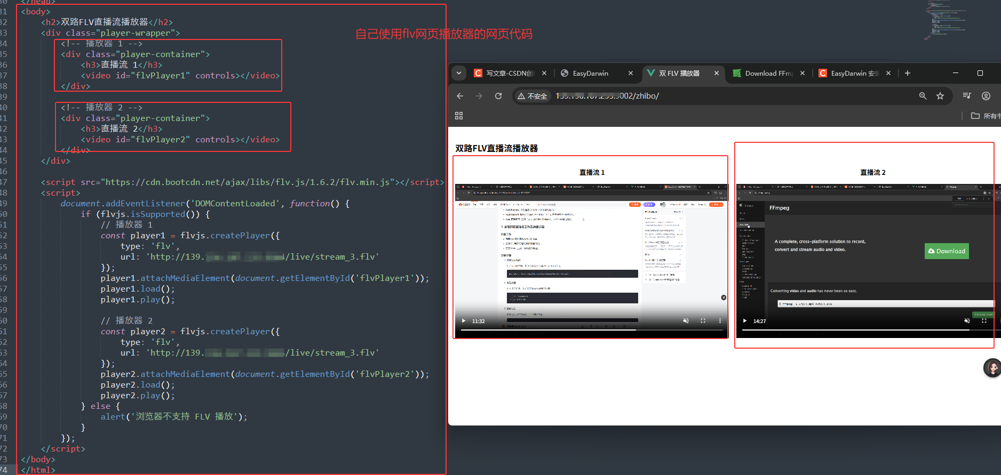
Task: Click the 双路FLV直播流播放器 page heading
Action: click(496, 148)
